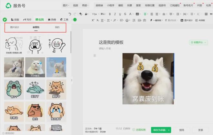Insert a 视频
Screen dimensions: 213x135
tap(76, 5)
